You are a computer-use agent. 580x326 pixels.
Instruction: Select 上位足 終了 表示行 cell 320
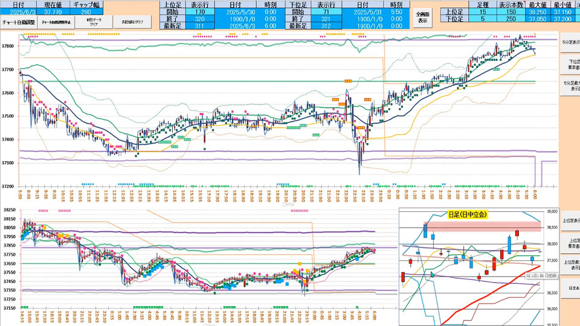tap(200, 19)
